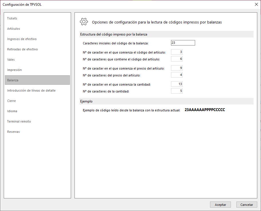Go to Cierre settings
261x211 pixels.
(37, 101)
